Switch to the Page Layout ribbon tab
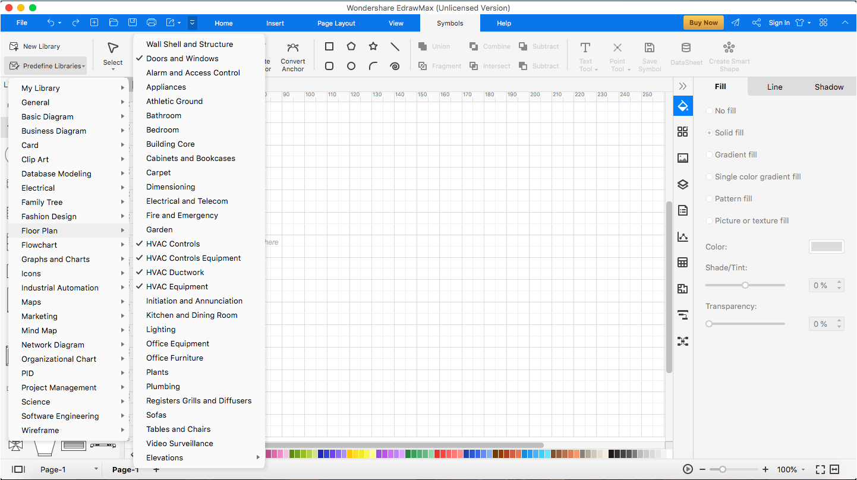857x480 pixels. pyautogui.click(x=336, y=23)
